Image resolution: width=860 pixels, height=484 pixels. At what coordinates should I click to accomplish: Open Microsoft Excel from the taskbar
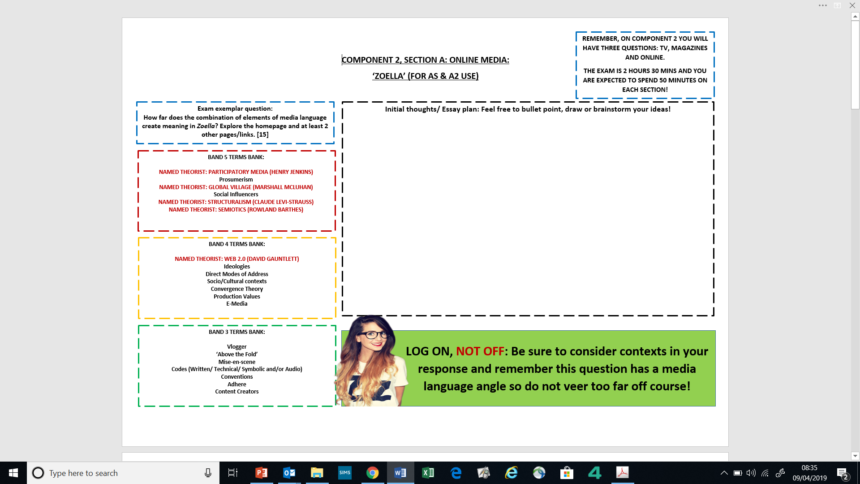click(x=428, y=473)
